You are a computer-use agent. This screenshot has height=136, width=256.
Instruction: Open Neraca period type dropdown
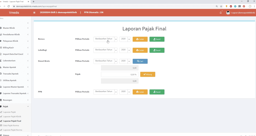(x=105, y=39)
